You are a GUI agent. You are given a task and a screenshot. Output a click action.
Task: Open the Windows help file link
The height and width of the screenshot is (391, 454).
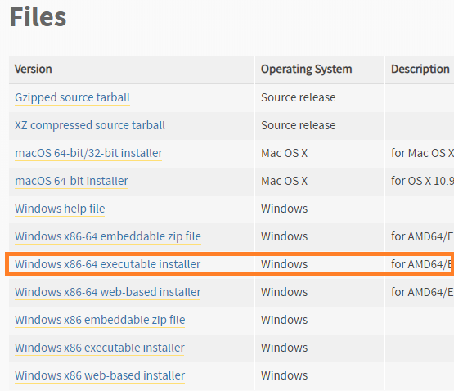(x=60, y=209)
